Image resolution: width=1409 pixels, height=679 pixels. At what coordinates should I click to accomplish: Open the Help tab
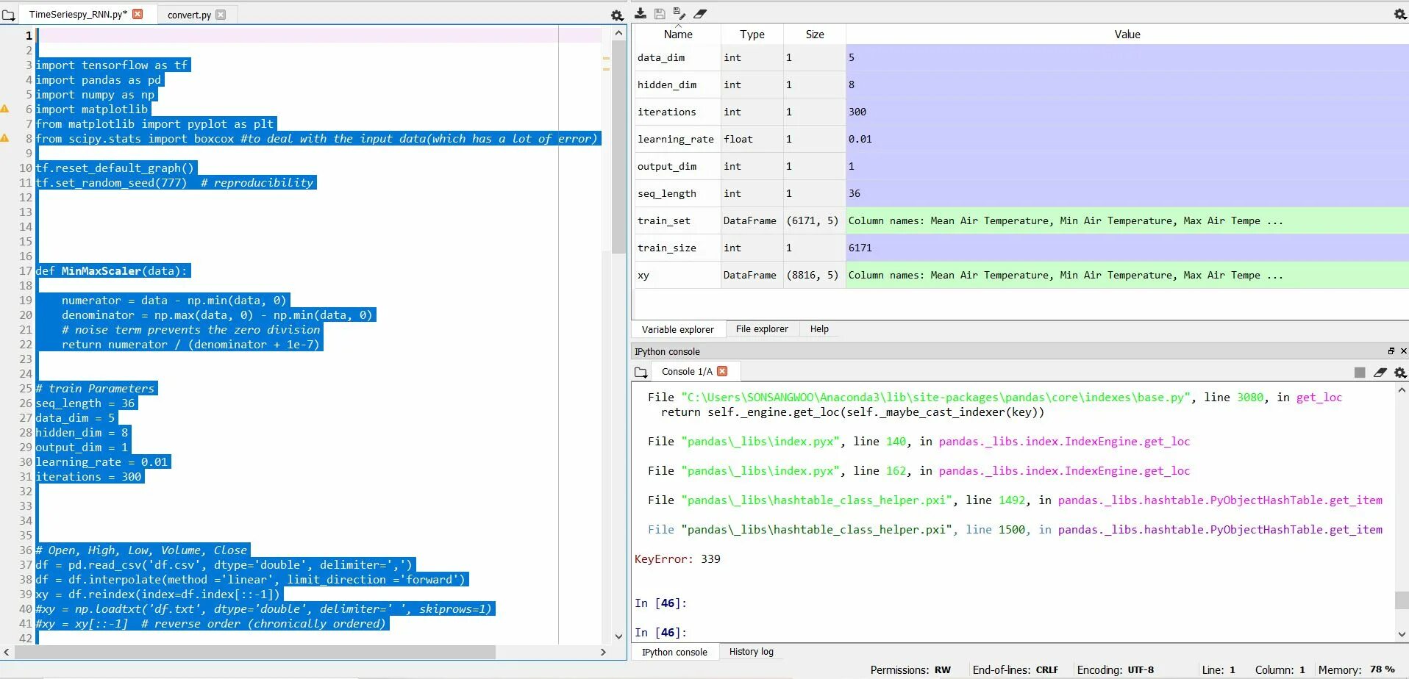click(819, 329)
